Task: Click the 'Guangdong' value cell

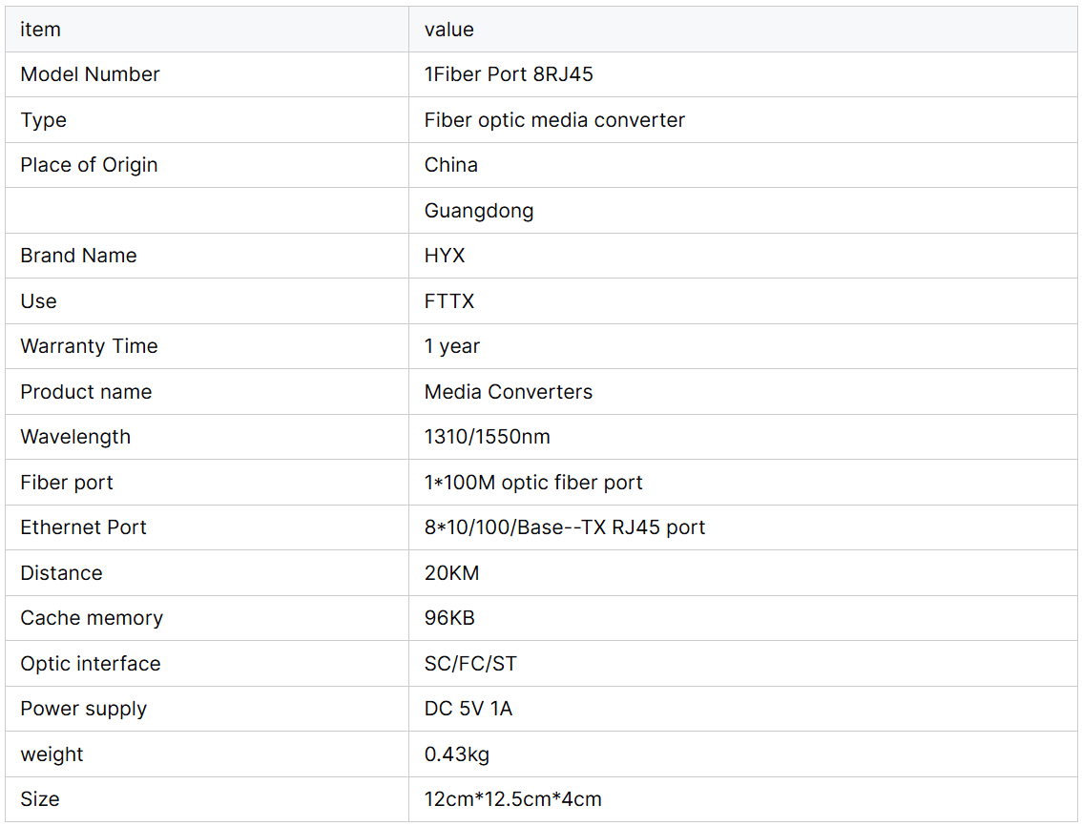Action: 478,211
